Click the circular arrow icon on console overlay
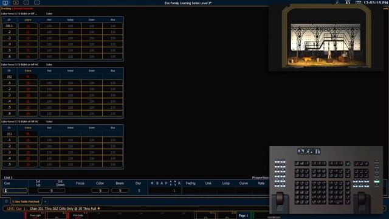The height and width of the screenshot is (219, 389). (x=301, y=151)
